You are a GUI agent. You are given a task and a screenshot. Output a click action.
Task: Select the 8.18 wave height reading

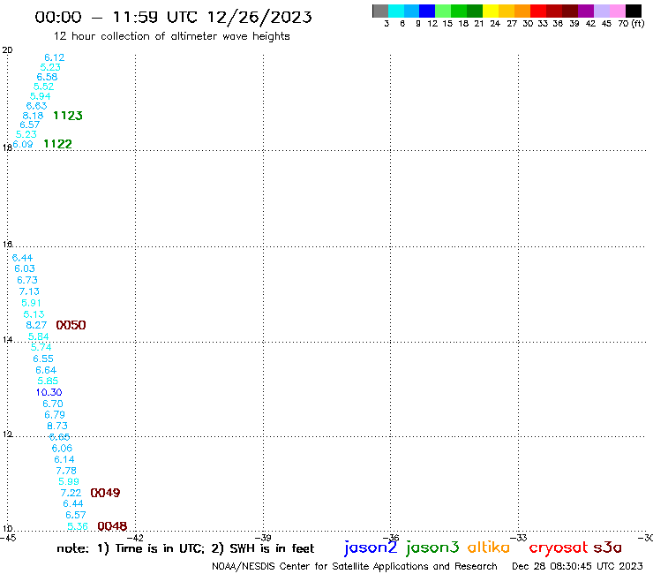(33, 116)
